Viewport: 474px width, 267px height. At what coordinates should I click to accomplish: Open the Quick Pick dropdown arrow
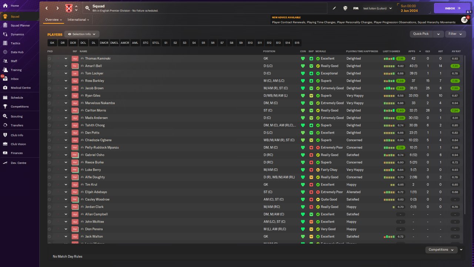coord(438,34)
